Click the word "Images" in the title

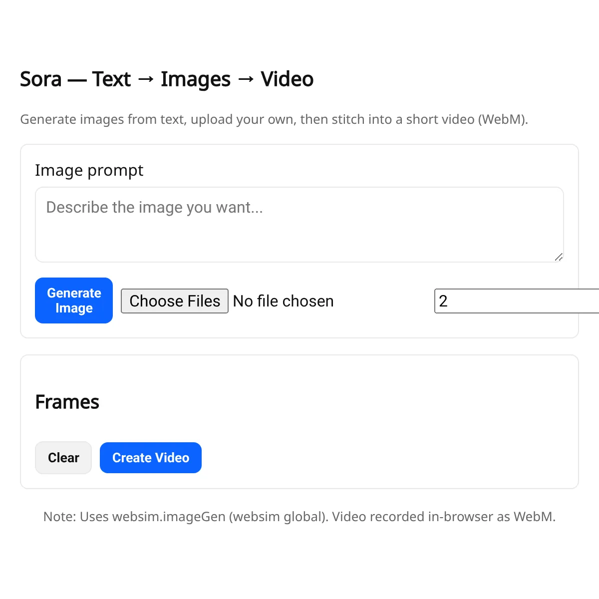pyautogui.click(x=196, y=79)
